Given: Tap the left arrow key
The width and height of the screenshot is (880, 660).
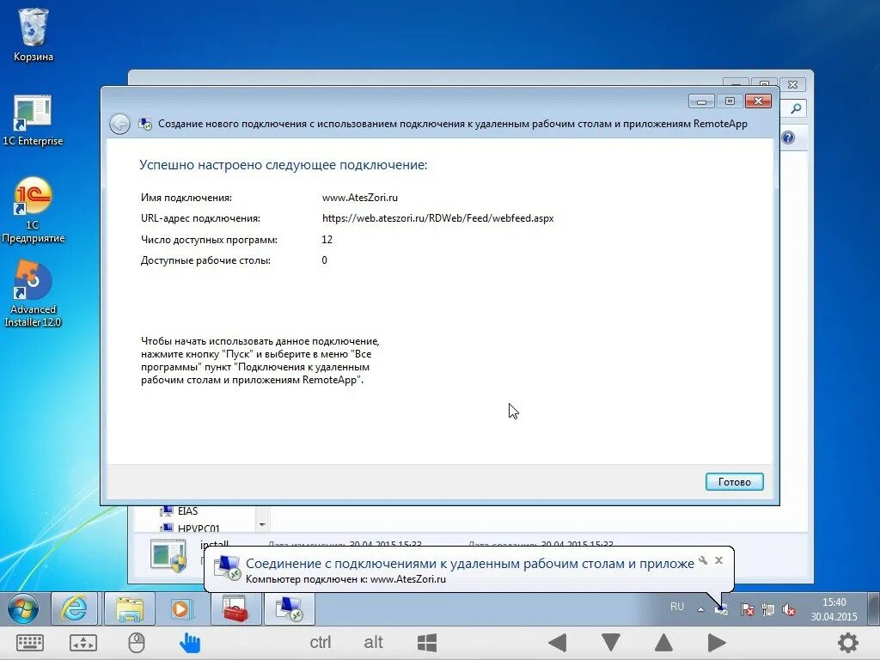Looking at the screenshot, I should pyautogui.click(x=557, y=643).
